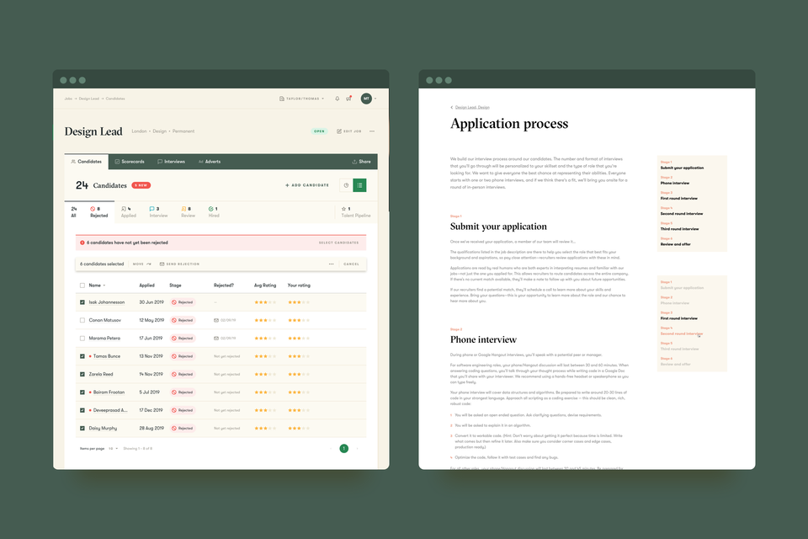Show the All candidates filter
The width and height of the screenshot is (808, 539).
tap(74, 212)
